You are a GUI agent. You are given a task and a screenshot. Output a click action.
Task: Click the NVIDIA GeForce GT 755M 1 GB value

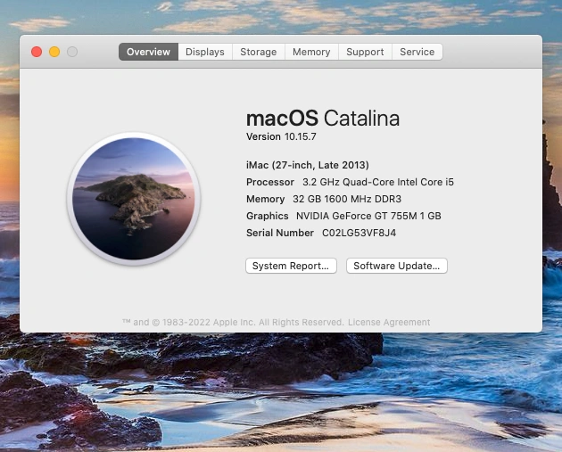pos(368,216)
